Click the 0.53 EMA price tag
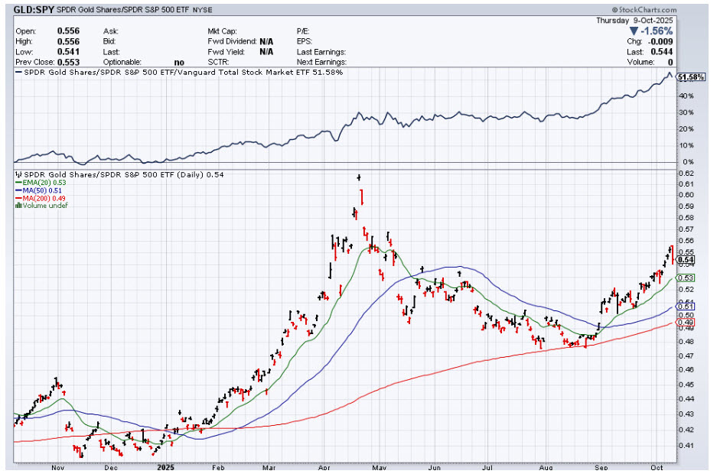 [686, 278]
